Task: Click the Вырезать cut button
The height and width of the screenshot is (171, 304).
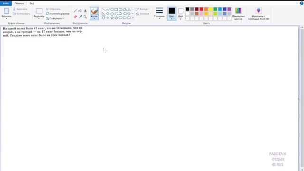Action: [x=20, y=9]
